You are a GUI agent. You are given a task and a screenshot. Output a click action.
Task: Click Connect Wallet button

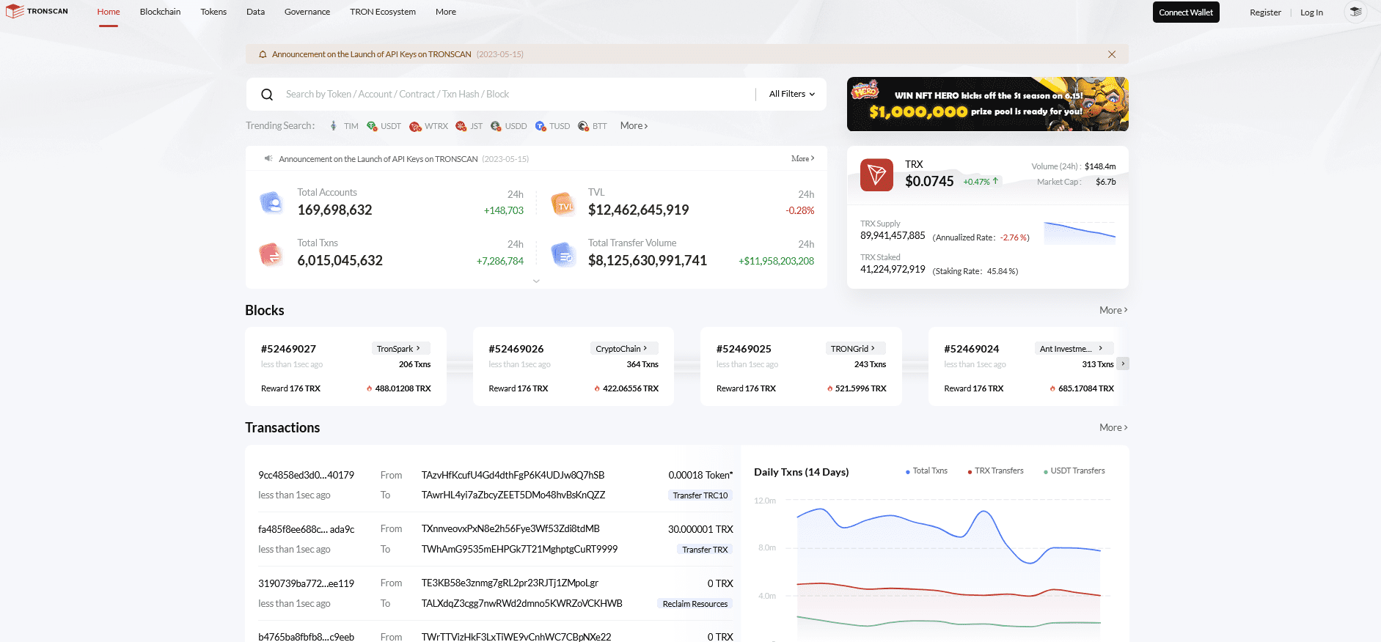coord(1186,12)
